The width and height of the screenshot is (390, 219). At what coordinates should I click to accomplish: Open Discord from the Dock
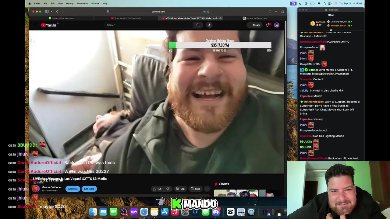coord(216,212)
